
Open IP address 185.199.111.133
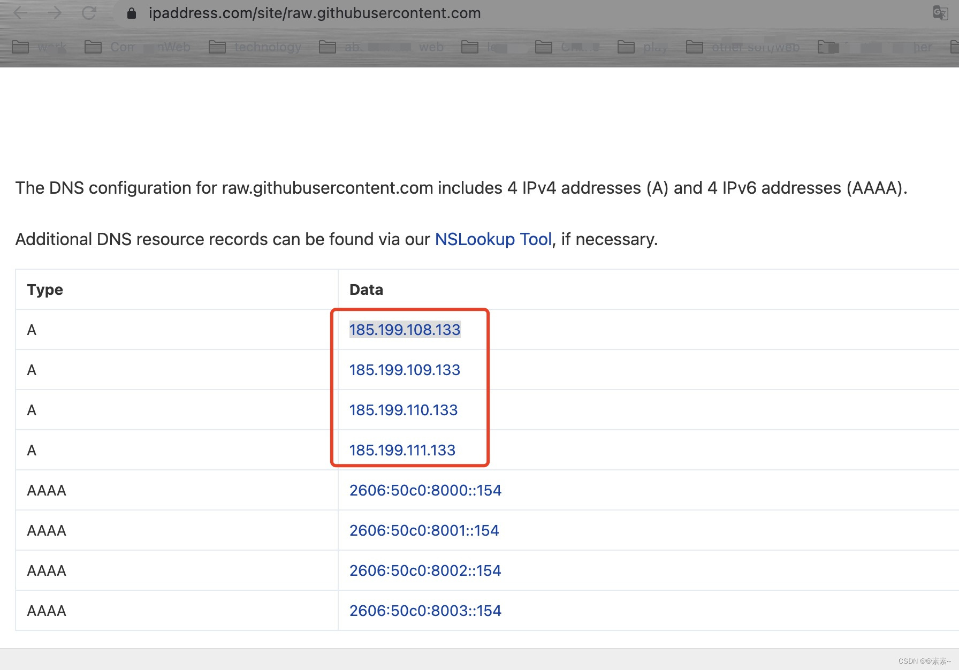(x=402, y=450)
